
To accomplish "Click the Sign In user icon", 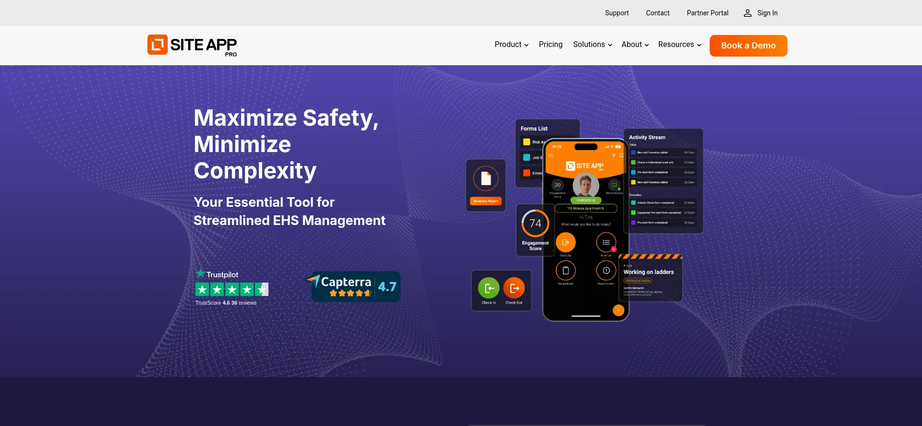I will click(x=748, y=13).
